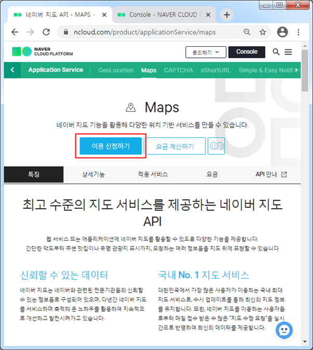Open site search magnifier icon
The width and height of the screenshot is (313, 350).
tap(276, 52)
